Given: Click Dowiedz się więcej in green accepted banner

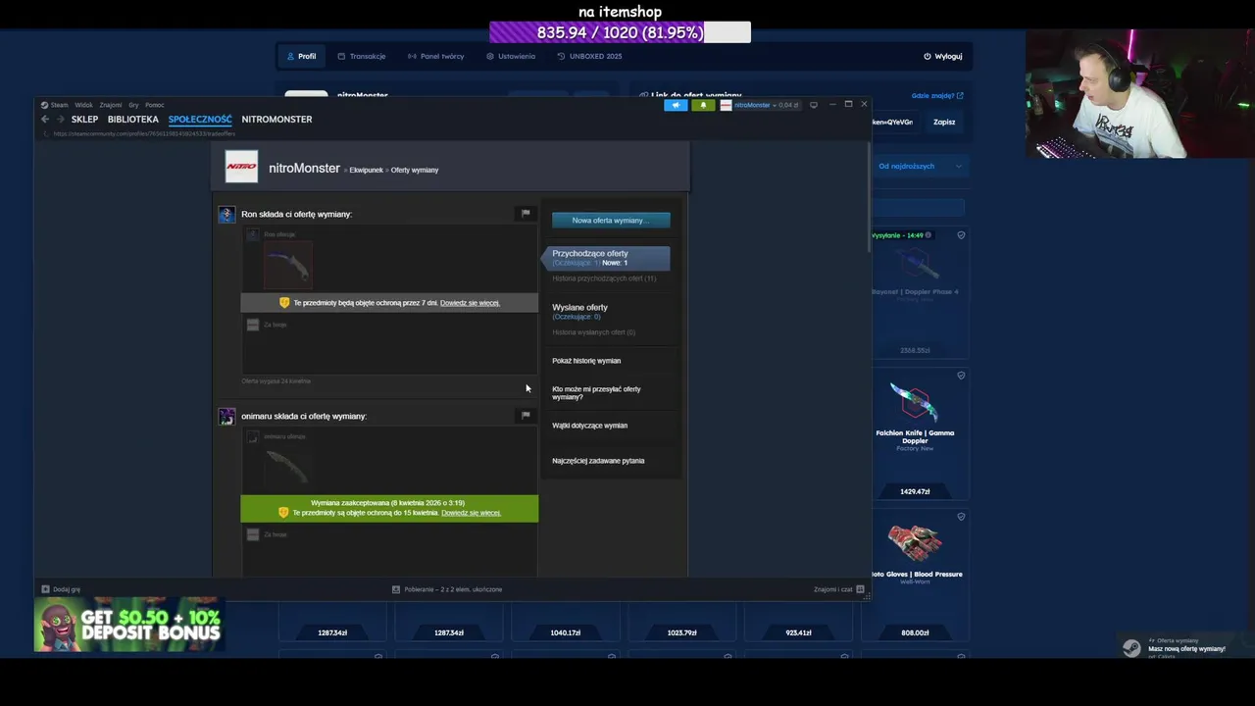Looking at the screenshot, I should [471, 513].
